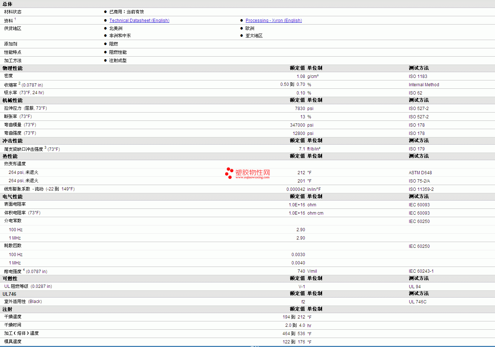Click the 物理性能 section header
This screenshot has height=347, width=495.
pos(12,68)
